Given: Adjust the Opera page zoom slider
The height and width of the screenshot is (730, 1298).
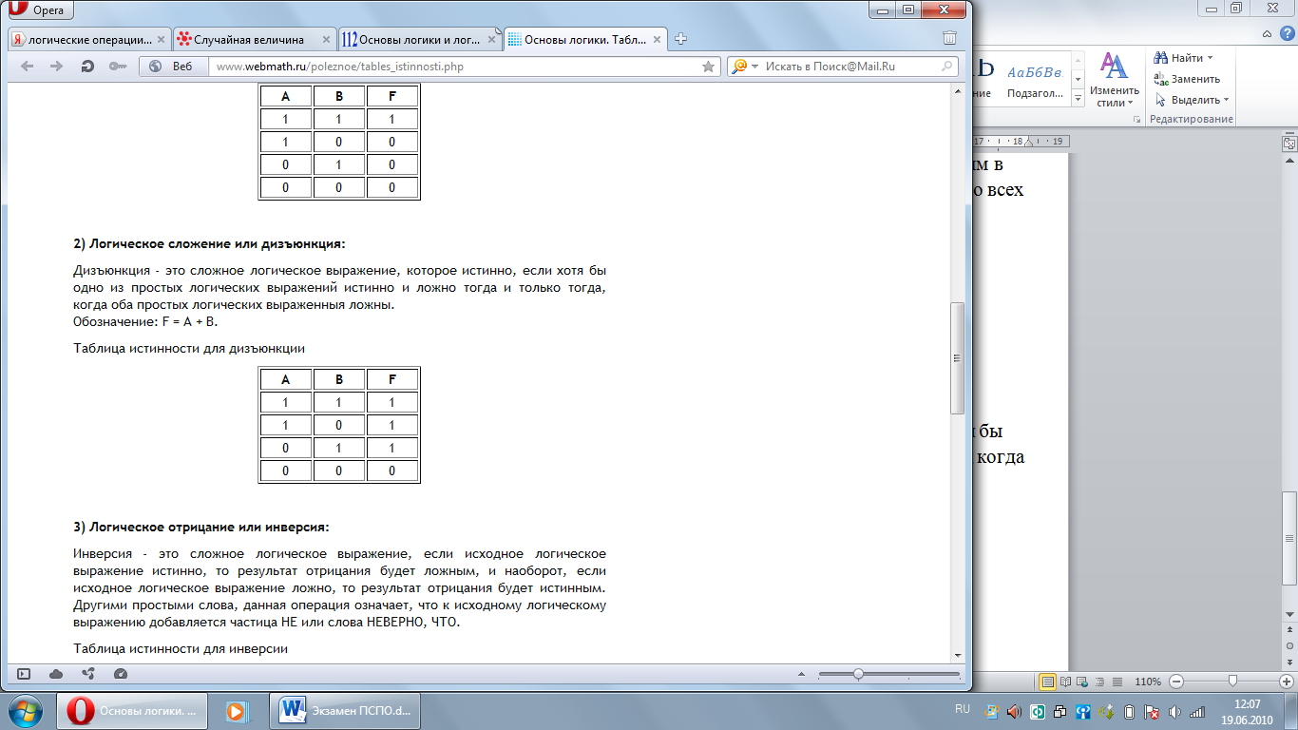Looking at the screenshot, I should pos(858,674).
